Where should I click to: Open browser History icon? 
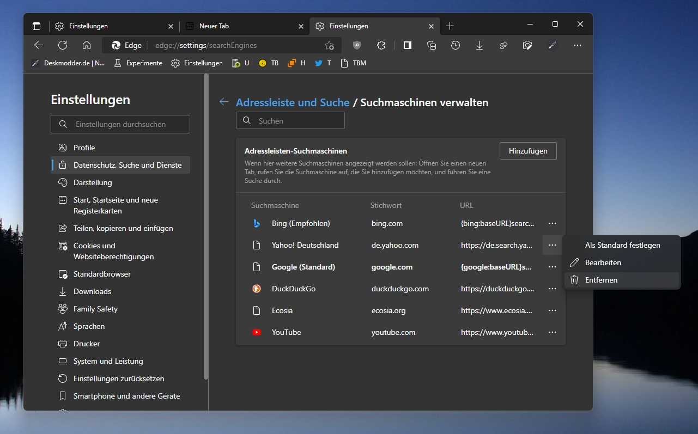coord(456,45)
